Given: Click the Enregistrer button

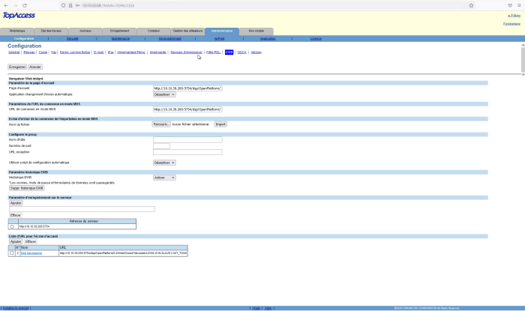Looking at the screenshot, I should click(x=16, y=67).
